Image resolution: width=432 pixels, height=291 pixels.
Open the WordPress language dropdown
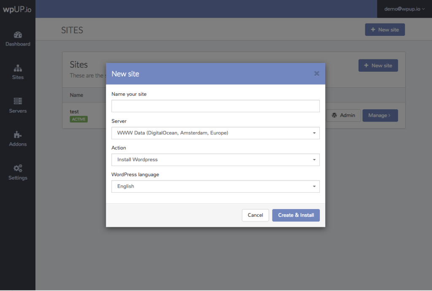pos(216,186)
